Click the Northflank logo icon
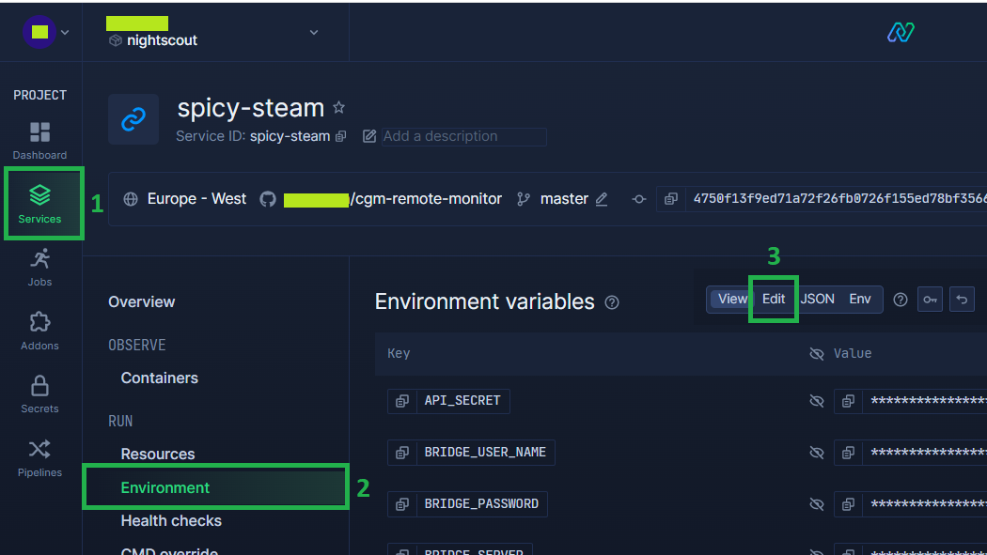 click(x=901, y=32)
